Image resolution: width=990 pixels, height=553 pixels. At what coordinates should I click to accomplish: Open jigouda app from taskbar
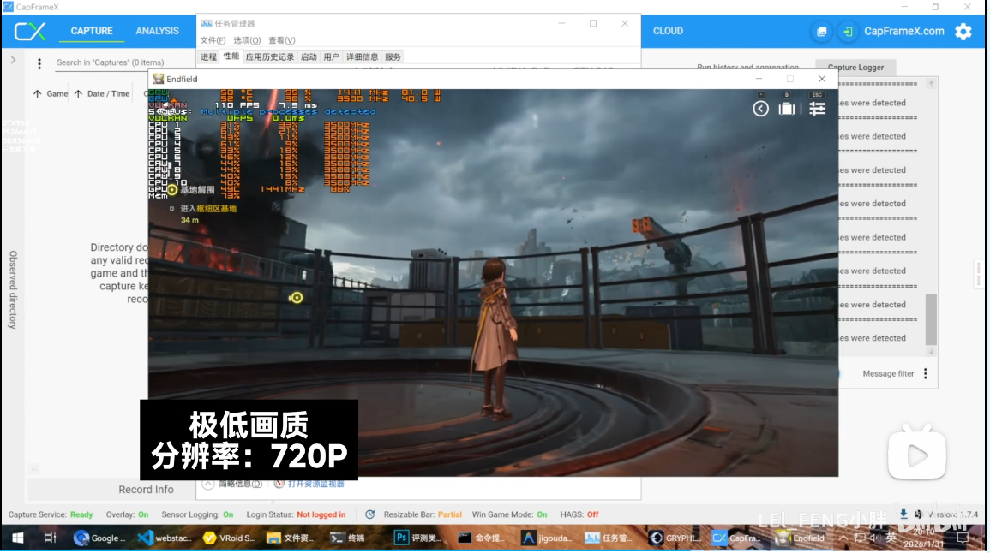(x=547, y=538)
